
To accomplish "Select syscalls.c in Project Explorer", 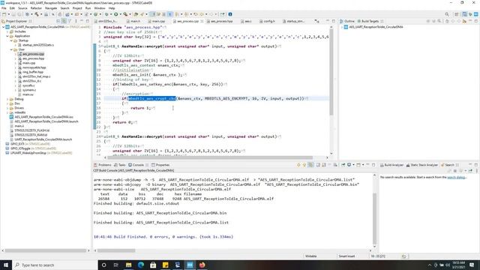I will 28,85.
